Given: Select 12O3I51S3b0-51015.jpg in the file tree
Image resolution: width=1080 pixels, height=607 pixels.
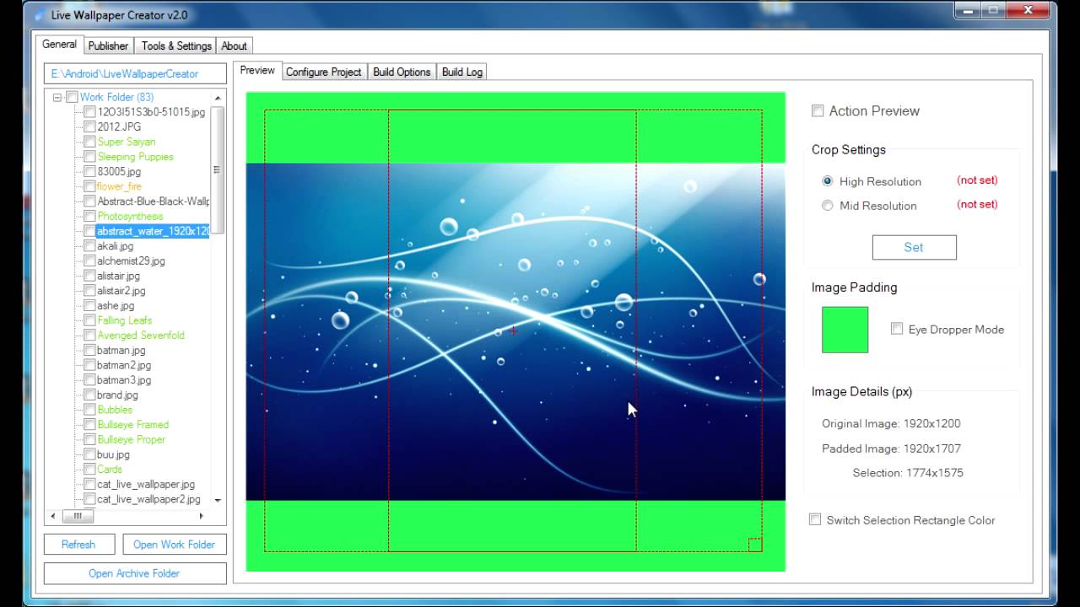Looking at the screenshot, I should click(151, 112).
